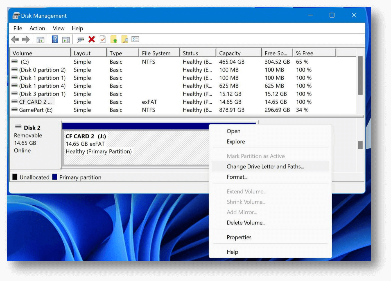391x281 pixels.
Task: Open Help via the blue question mark icon
Action: pos(55,39)
